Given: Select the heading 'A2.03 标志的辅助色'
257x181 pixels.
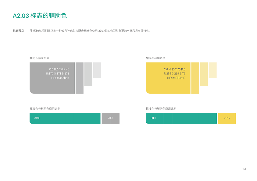Looking at the screenshot, I should pyautogui.click(x=40, y=16).
